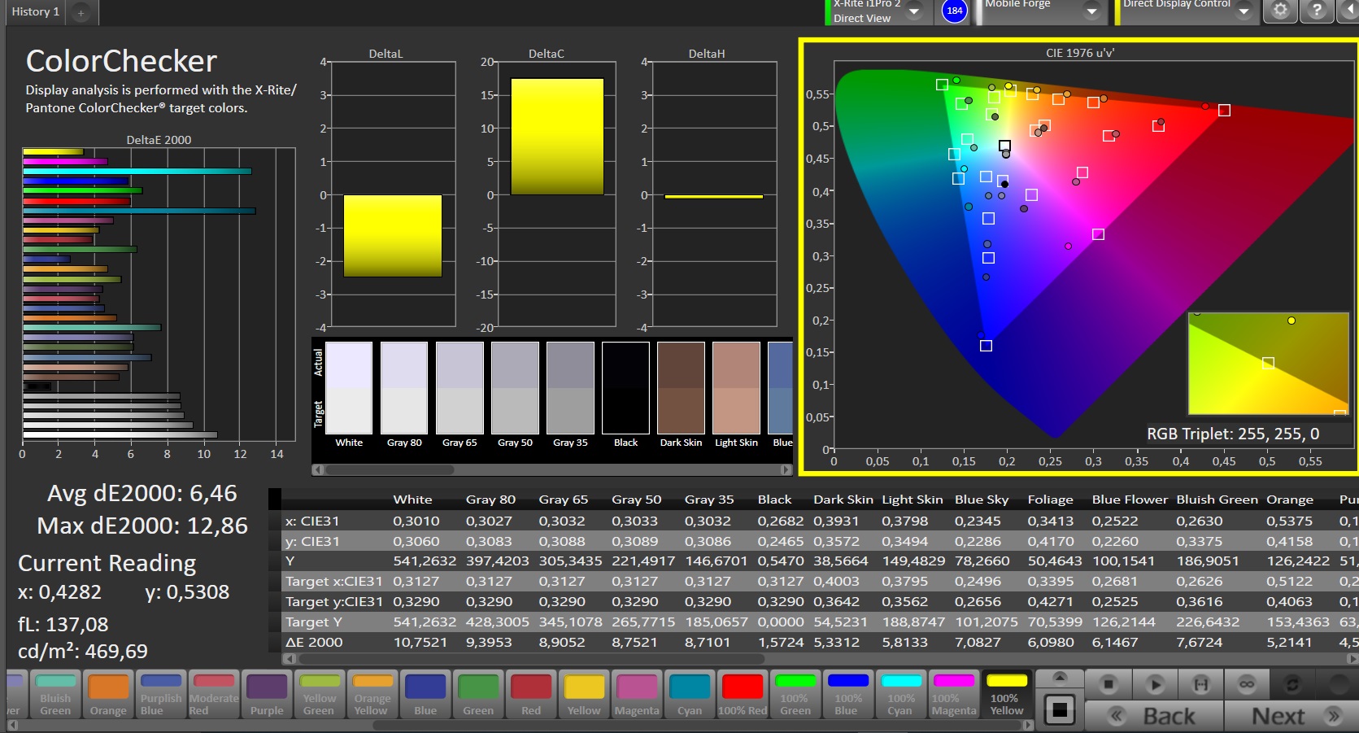
Task: Click the swatch strip scrollbar right arrow
Action: 786,469
